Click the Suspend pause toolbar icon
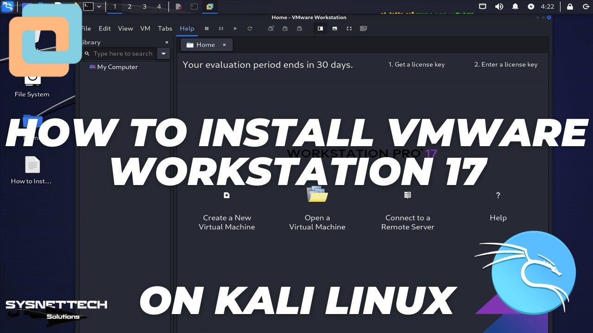 pyautogui.click(x=221, y=28)
